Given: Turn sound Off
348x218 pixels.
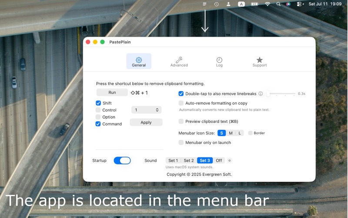Looking at the screenshot, I should [219, 160].
